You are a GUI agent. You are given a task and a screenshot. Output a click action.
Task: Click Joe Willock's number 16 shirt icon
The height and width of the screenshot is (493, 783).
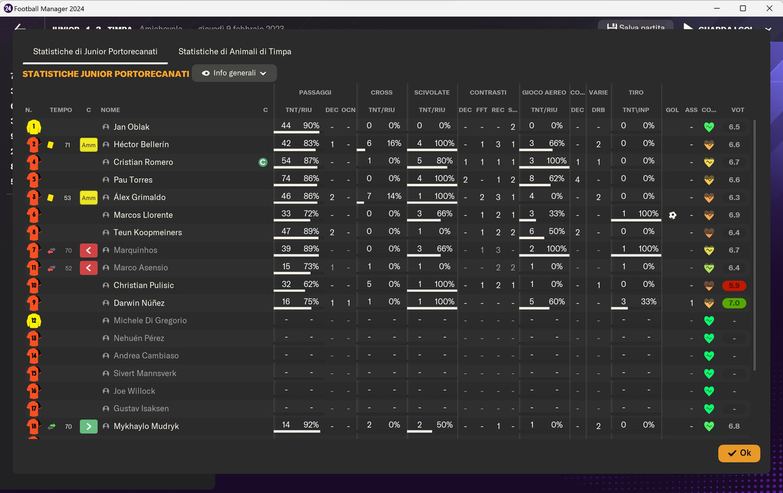click(x=33, y=391)
